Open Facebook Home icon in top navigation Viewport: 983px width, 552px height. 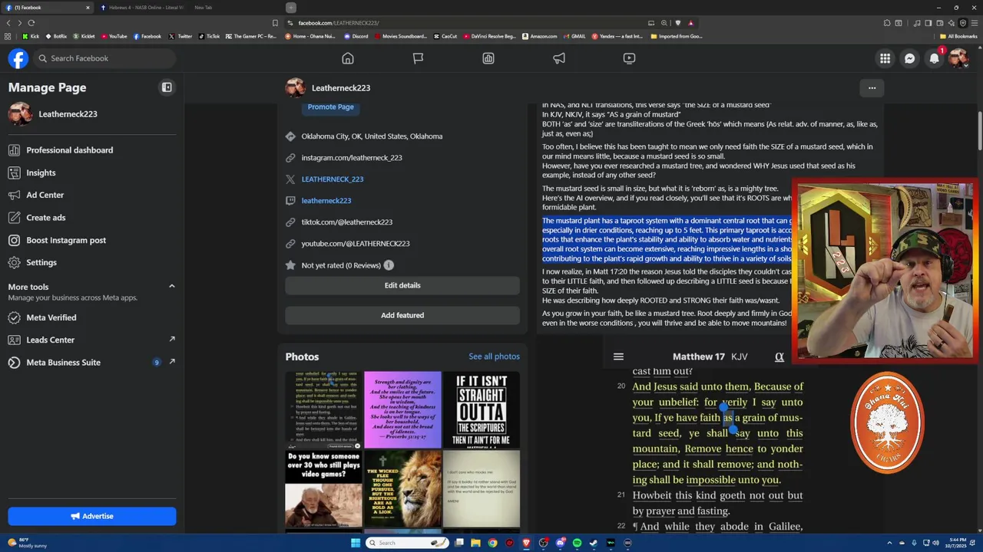click(348, 58)
